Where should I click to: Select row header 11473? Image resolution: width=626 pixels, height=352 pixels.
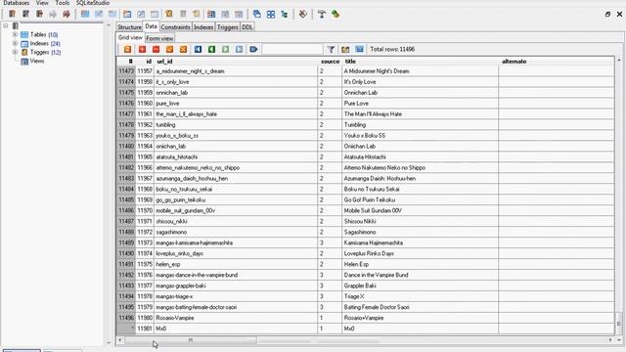pyautogui.click(x=126, y=71)
